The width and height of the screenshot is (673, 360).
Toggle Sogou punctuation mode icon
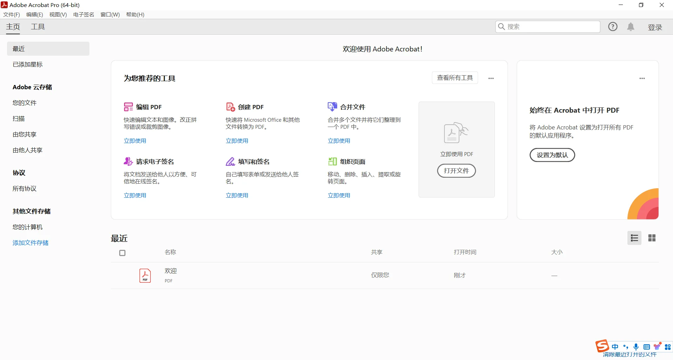(626, 347)
